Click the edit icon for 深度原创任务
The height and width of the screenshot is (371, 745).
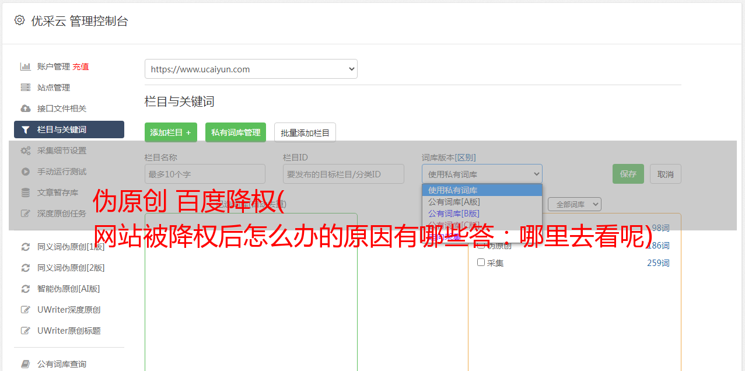tap(26, 213)
